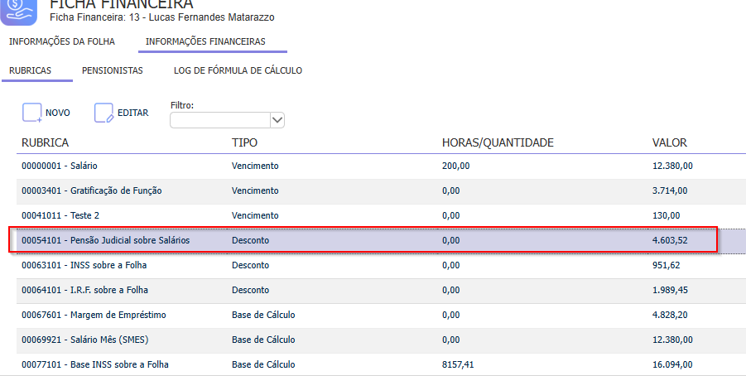The image size is (746, 376).
Task: Switch to Informações da Folha tab
Action: pyautogui.click(x=61, y=41)
